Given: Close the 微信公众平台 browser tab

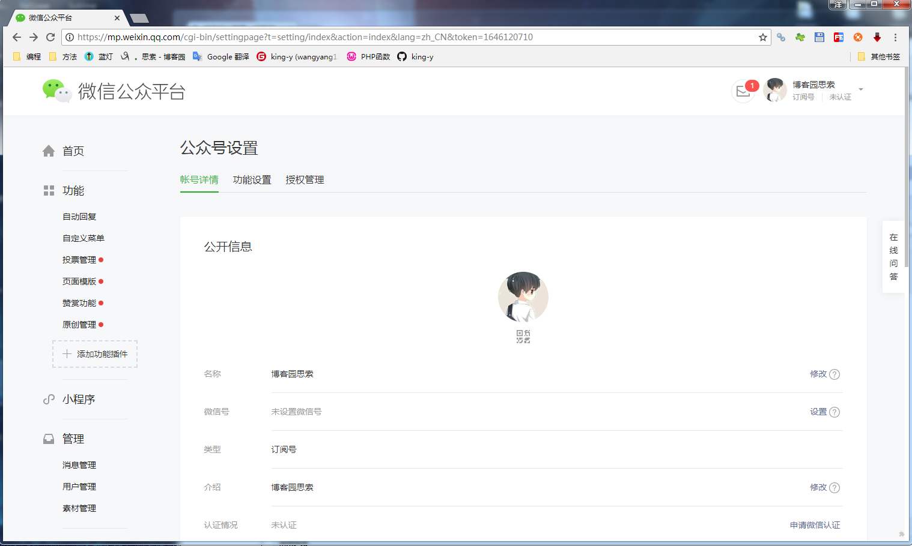Looking at the screenshot, I should pyautogui.click(x=117, y=18).
